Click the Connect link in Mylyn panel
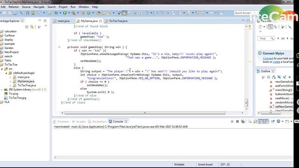 click(x=268, y=58)
